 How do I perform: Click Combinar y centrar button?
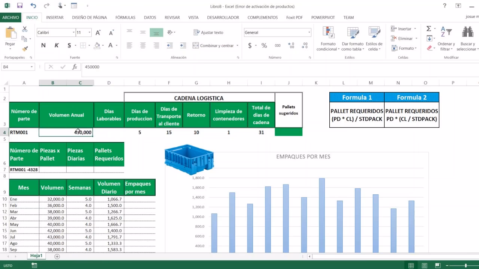click(x=213, y=46)
